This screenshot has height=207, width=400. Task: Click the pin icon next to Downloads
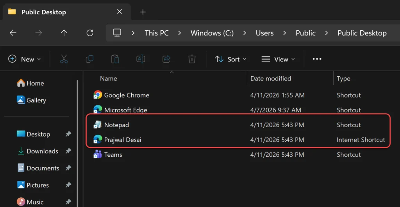click(x=68, y=151)
